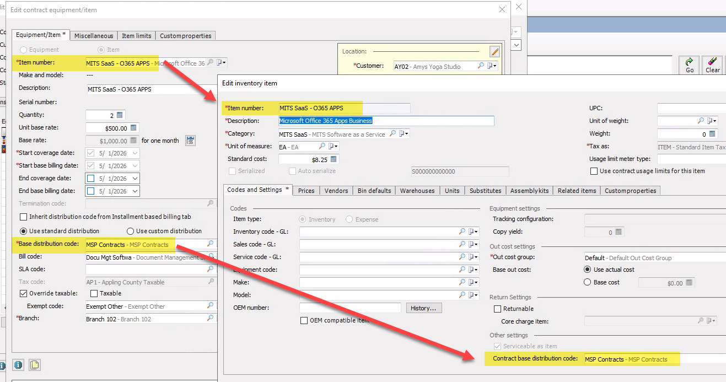The image size is (726, 382).
Task: Open the Weight calculator icon
Action: (712, 134)
